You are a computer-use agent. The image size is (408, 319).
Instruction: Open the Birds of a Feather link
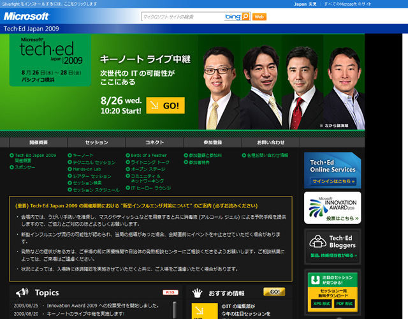point(149,155)
